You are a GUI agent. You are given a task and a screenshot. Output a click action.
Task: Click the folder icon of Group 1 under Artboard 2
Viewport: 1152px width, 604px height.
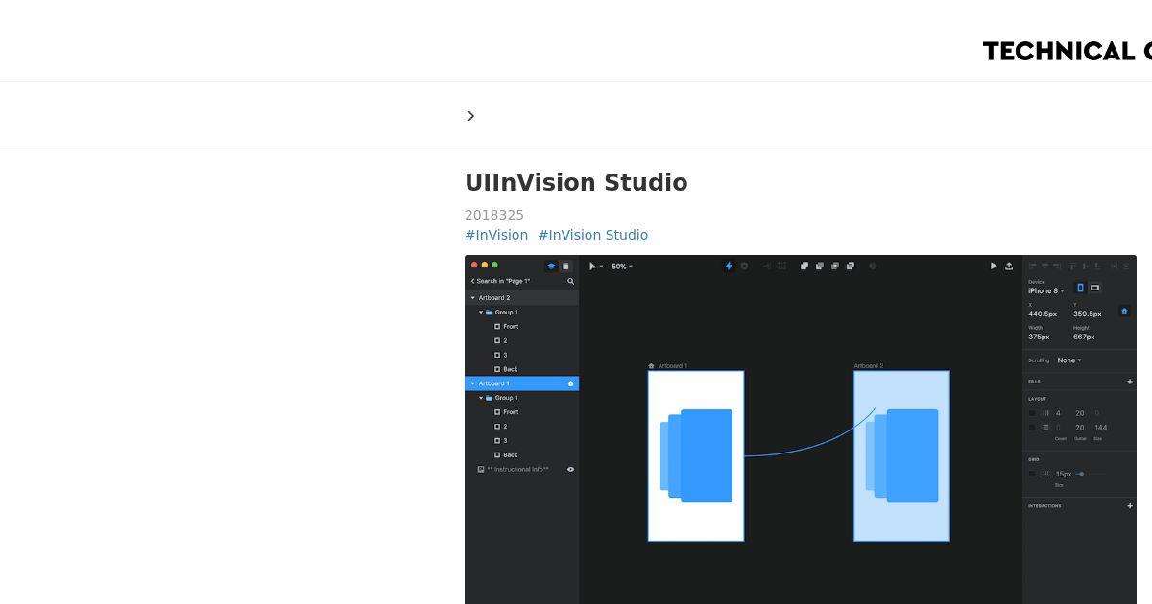(x=489, y=312)
